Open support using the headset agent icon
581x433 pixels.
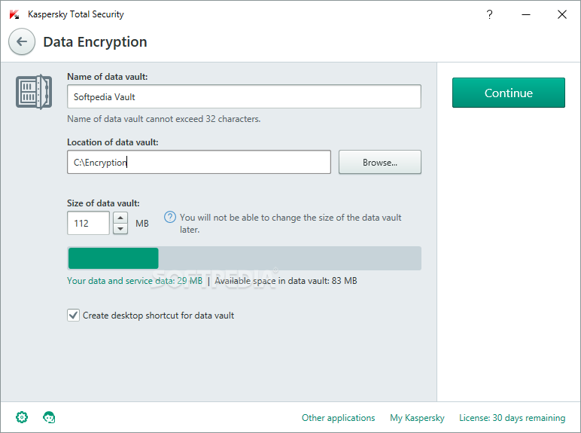tap(49, 417)
